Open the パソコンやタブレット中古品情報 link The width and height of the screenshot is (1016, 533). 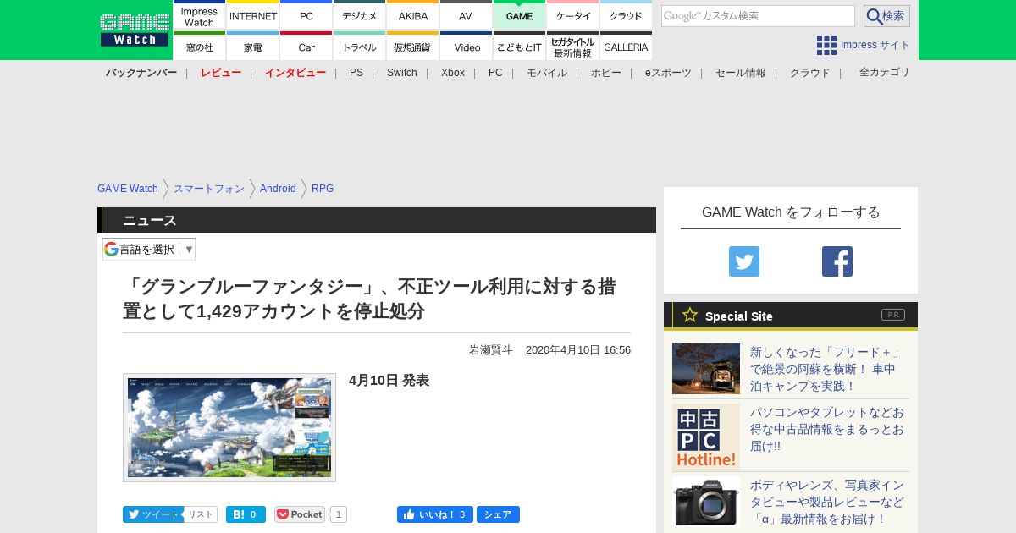(x=827, y=429)
